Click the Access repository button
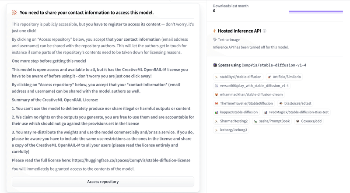The image size is (350, 193). pos(103,182)
